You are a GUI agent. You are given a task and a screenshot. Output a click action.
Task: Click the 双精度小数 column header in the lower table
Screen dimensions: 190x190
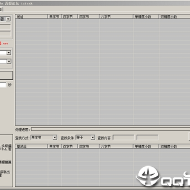[x=175, y=146]
